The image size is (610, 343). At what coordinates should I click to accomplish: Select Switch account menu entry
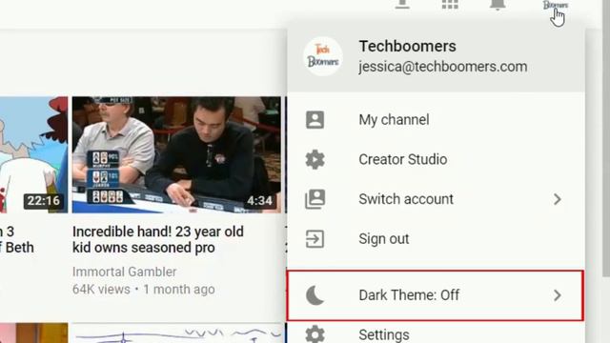(x=436, y=199)
